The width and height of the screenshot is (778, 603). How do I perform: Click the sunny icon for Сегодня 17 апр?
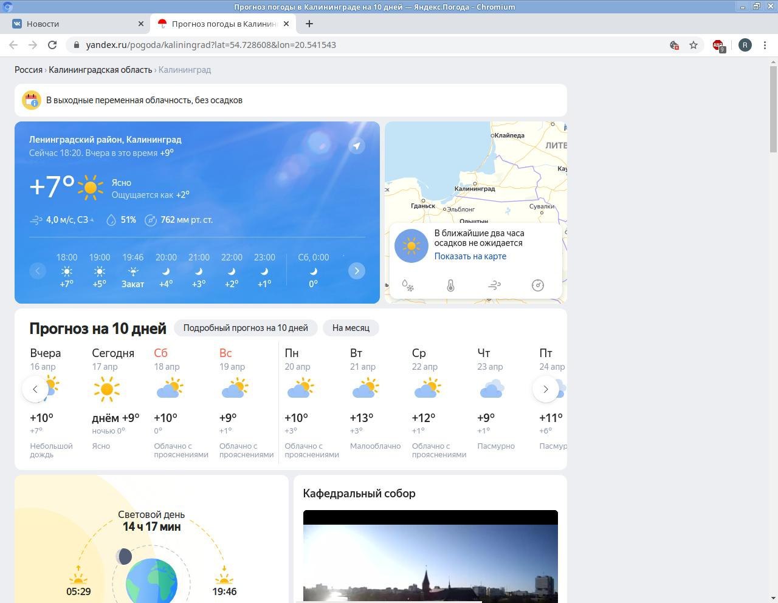106,389
